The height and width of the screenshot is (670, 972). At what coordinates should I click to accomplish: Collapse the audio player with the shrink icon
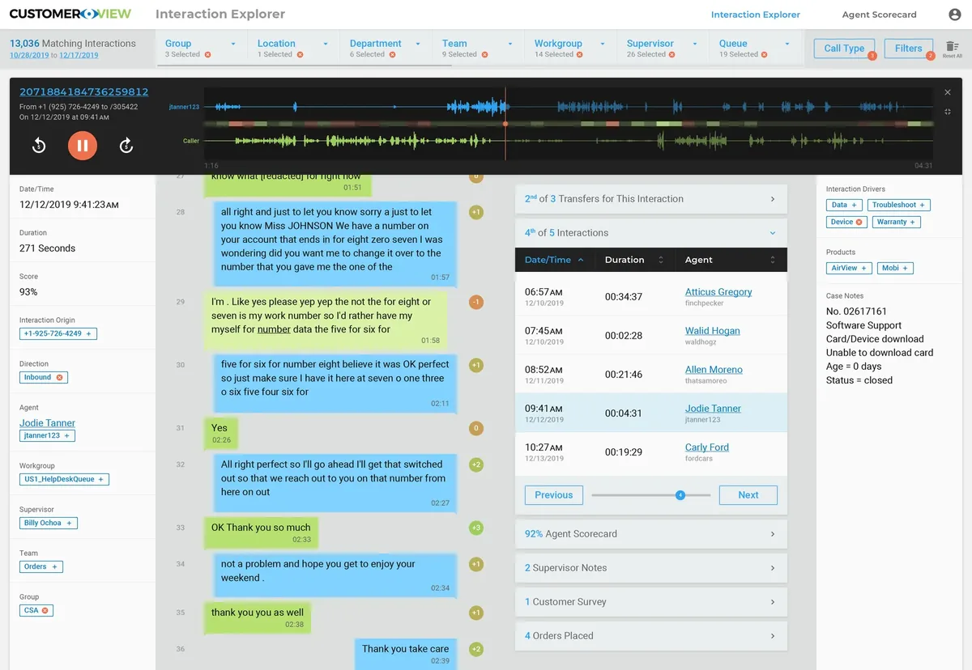(948, 112)
